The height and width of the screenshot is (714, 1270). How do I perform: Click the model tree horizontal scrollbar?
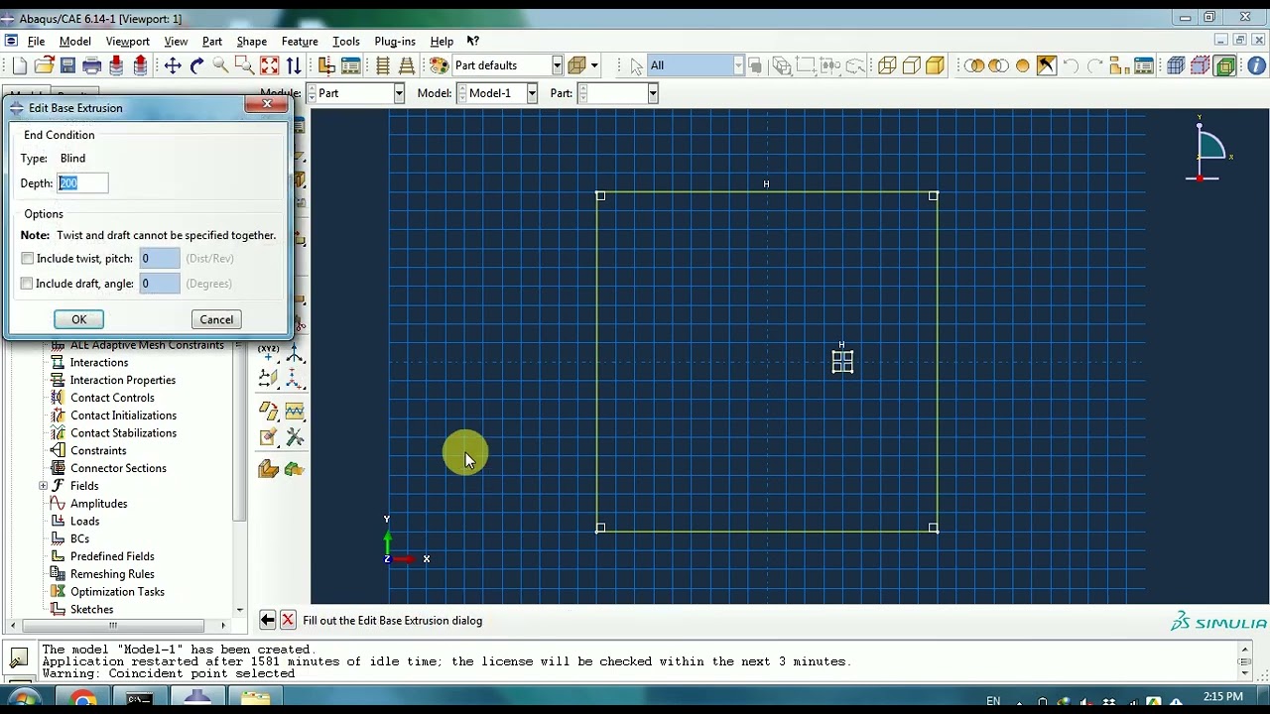[112, 626]
